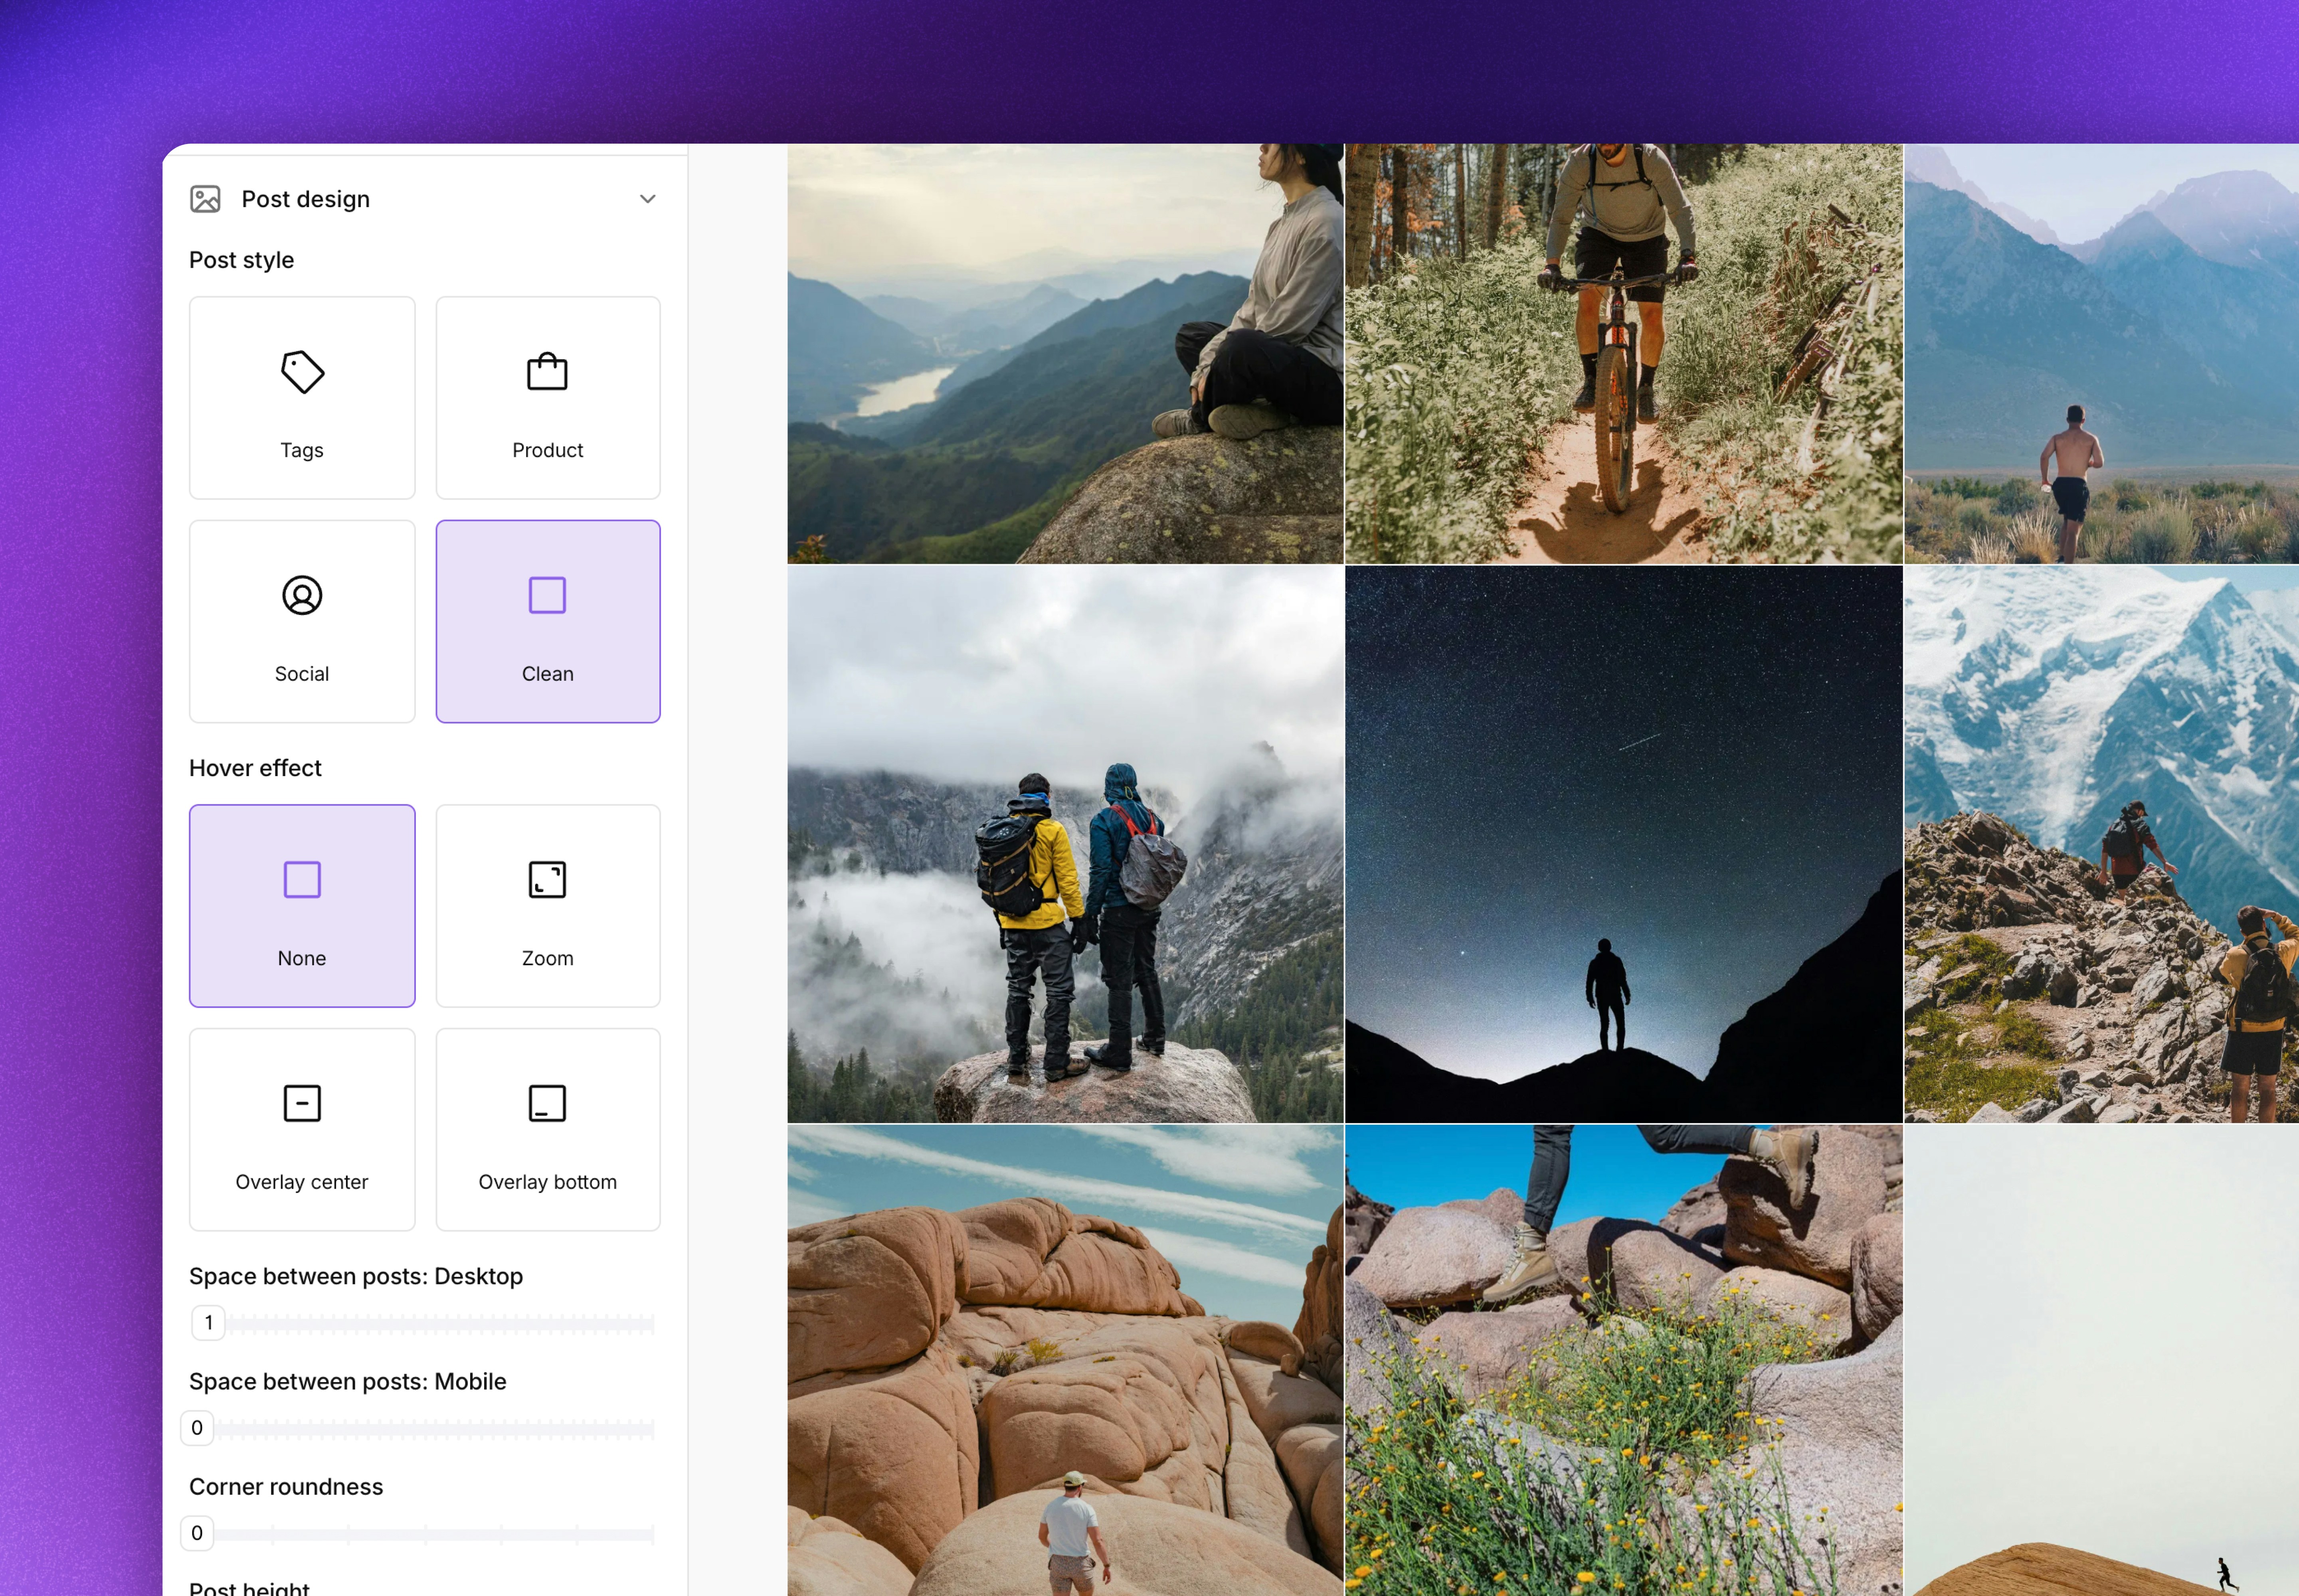The image size is (2299, 1596).
Task: Choose the None hover effect icon
Action: click(x=302, y=880)
